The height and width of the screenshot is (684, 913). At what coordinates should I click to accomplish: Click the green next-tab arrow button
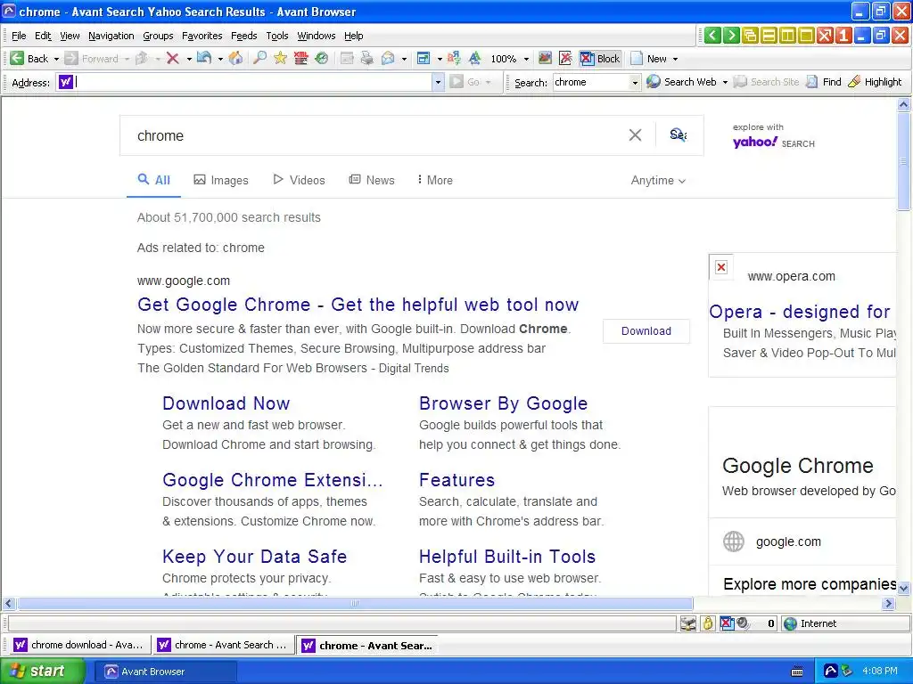click(x=731, y=36)
